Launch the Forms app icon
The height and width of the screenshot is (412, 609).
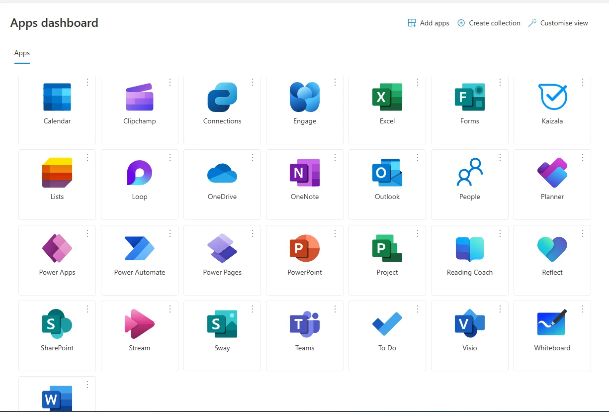[x=470, y=97]
